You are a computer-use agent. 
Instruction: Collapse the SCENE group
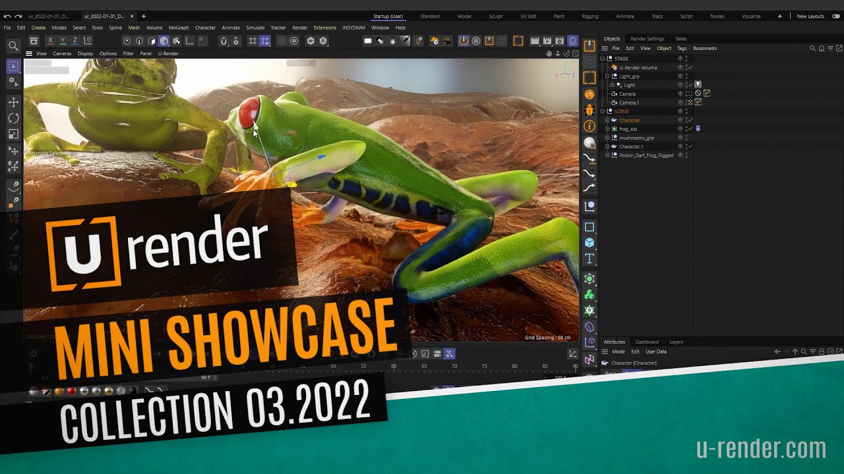tap(603, 111)
